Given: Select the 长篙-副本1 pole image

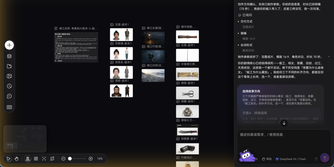Looking at the screenshot, I should click(187, 55).
